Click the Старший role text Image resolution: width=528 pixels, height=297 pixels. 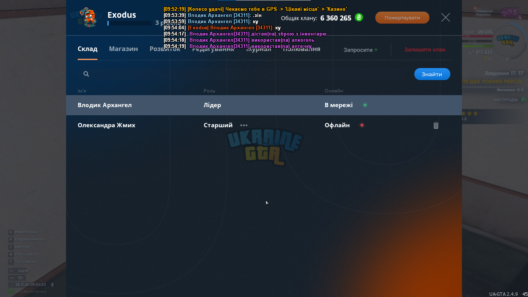pyautogui.click(x=218, y=125)
